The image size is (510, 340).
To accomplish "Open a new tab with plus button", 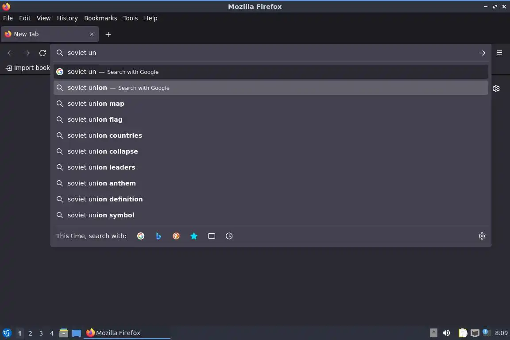I will click(108, 34).
